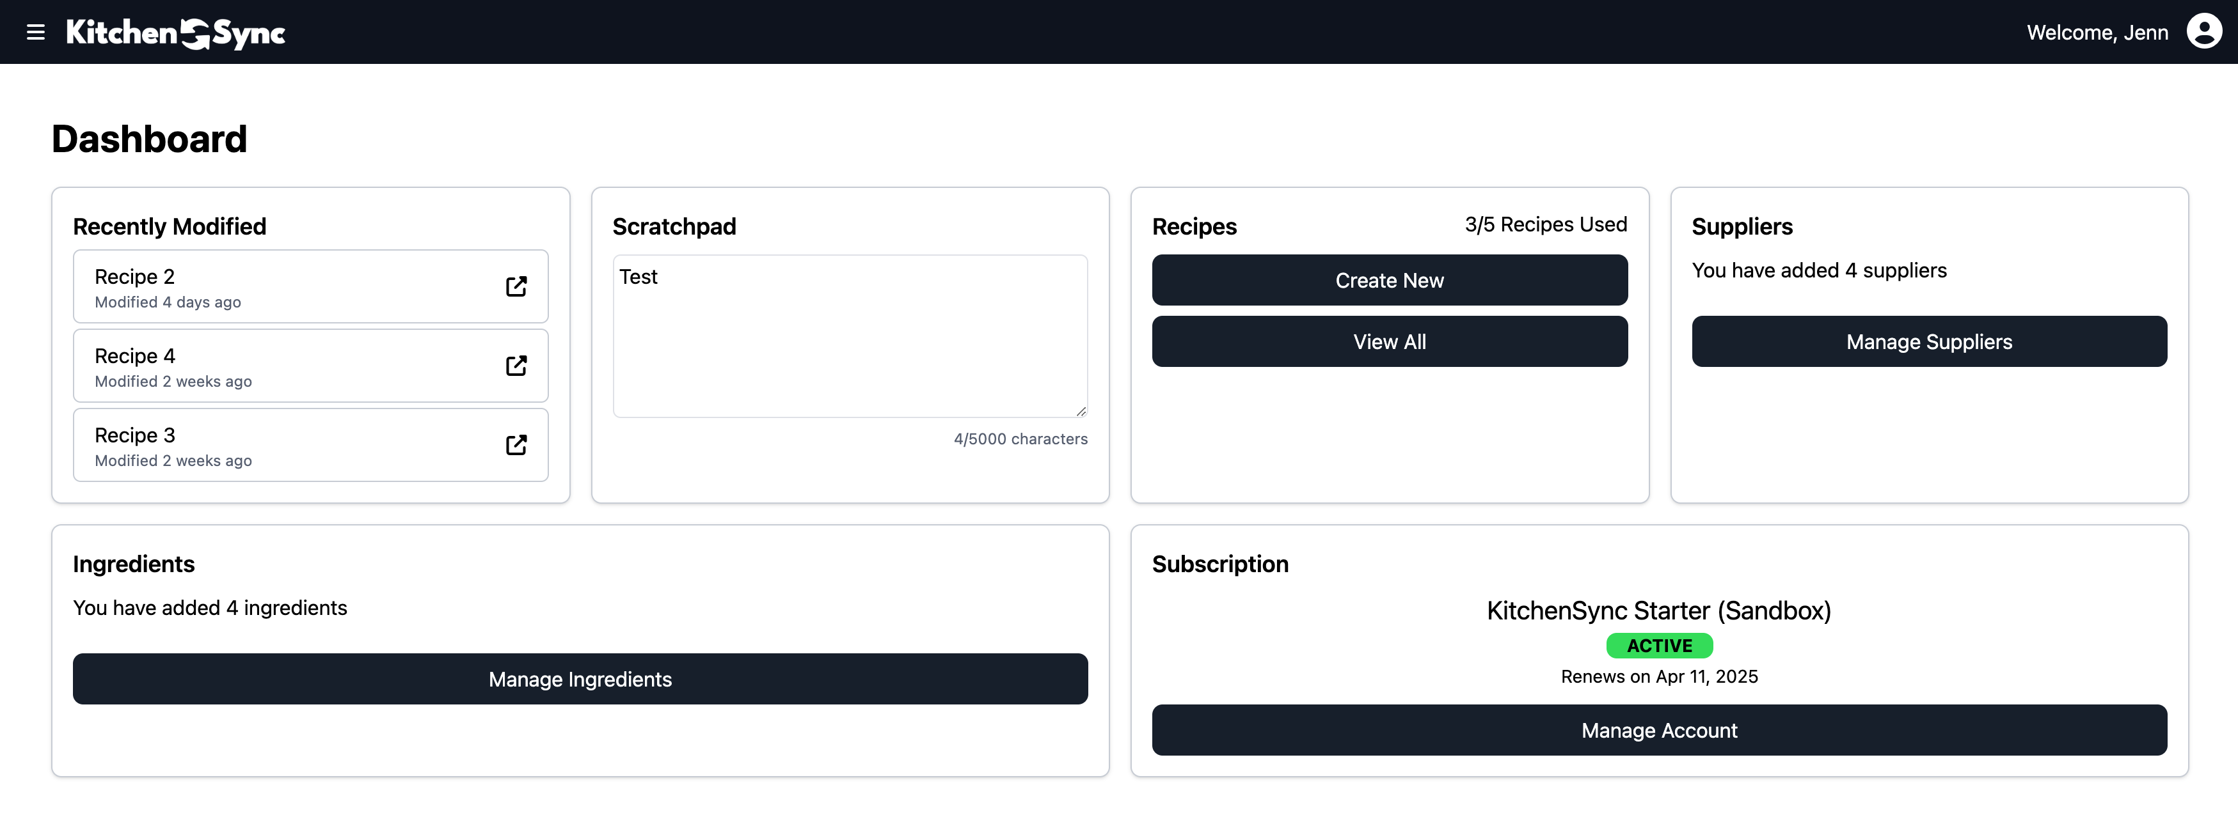2238x824 pixels.
Task: Click View All to see all recipes
Action: pos(1389,341)
